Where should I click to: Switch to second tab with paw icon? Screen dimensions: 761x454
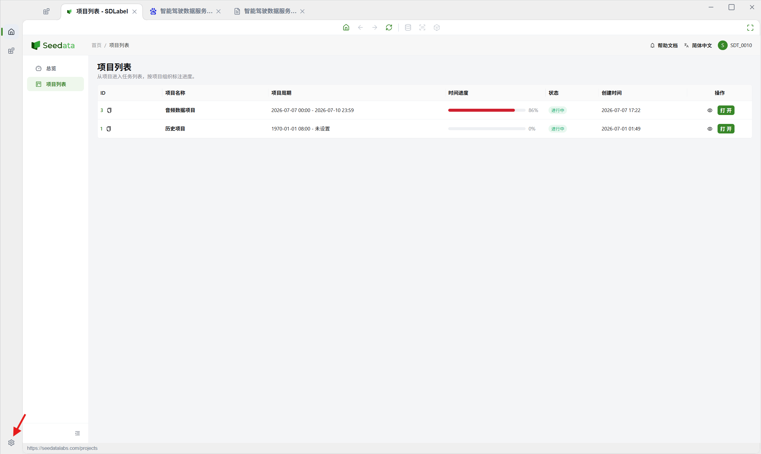click(185, 11)
